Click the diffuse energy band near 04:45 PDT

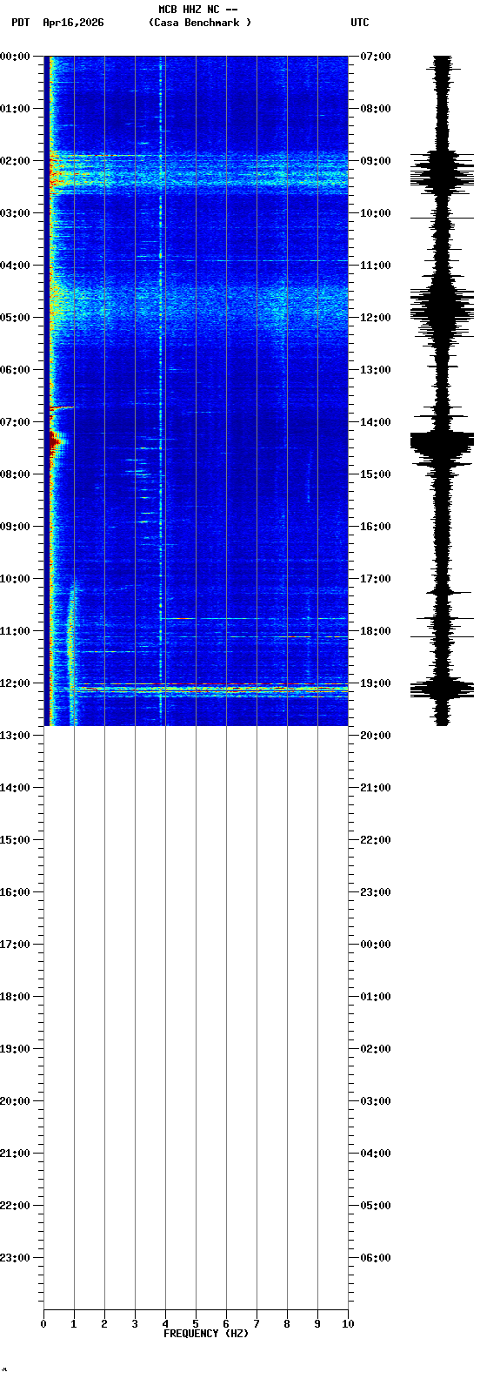coord(198,305)
